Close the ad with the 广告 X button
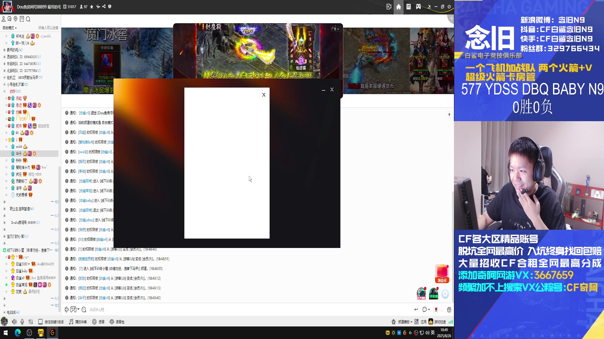The image size is (604, 339). pos(336,29)
